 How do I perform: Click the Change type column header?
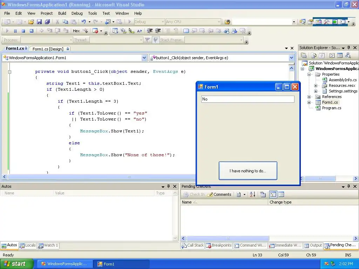[313, 202]
